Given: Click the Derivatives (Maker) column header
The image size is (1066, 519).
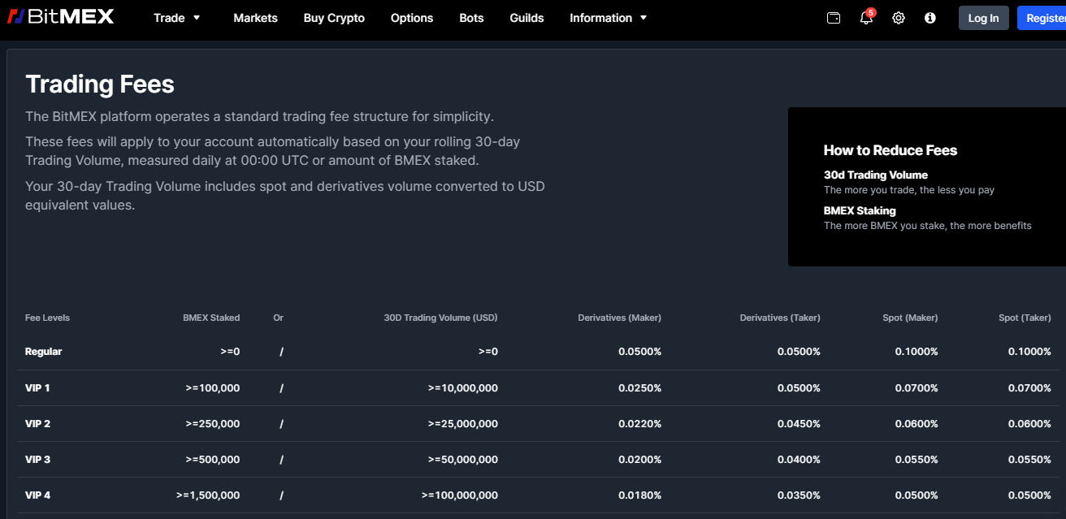Looking at the screenshot, I should pyautogui.click(x=619, y=318).
